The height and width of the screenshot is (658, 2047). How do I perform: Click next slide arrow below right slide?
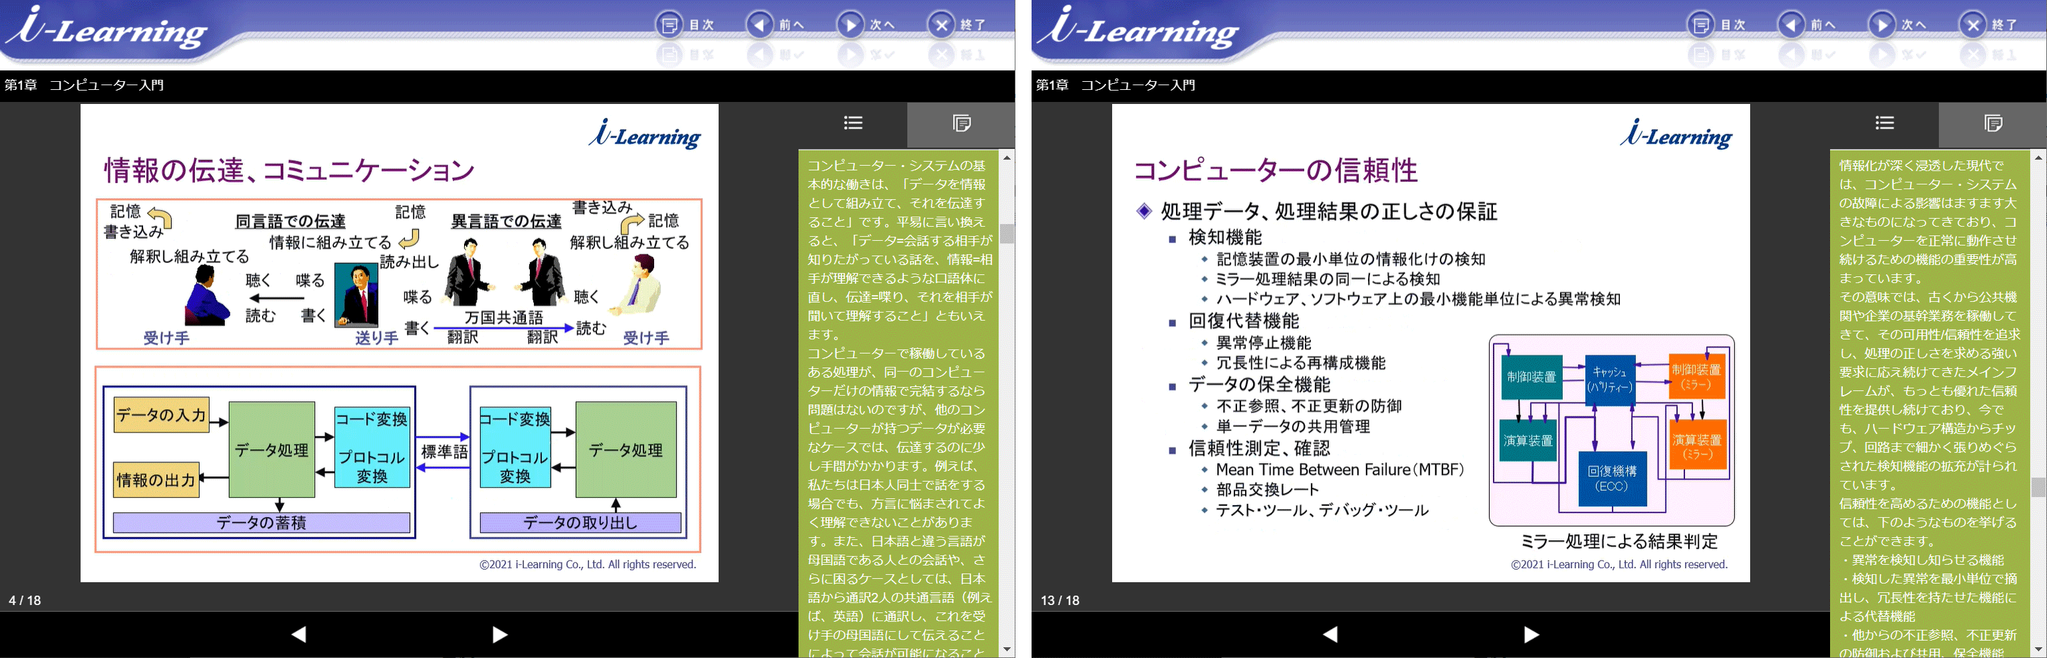(x=1531, y=634)
